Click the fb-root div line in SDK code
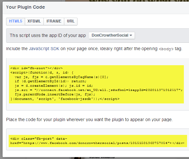The image size is (189, 159). 37,68
